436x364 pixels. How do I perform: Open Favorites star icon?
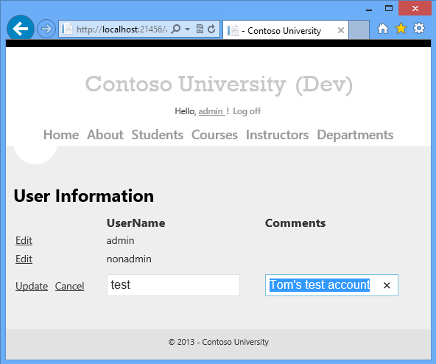click(401, 29)
